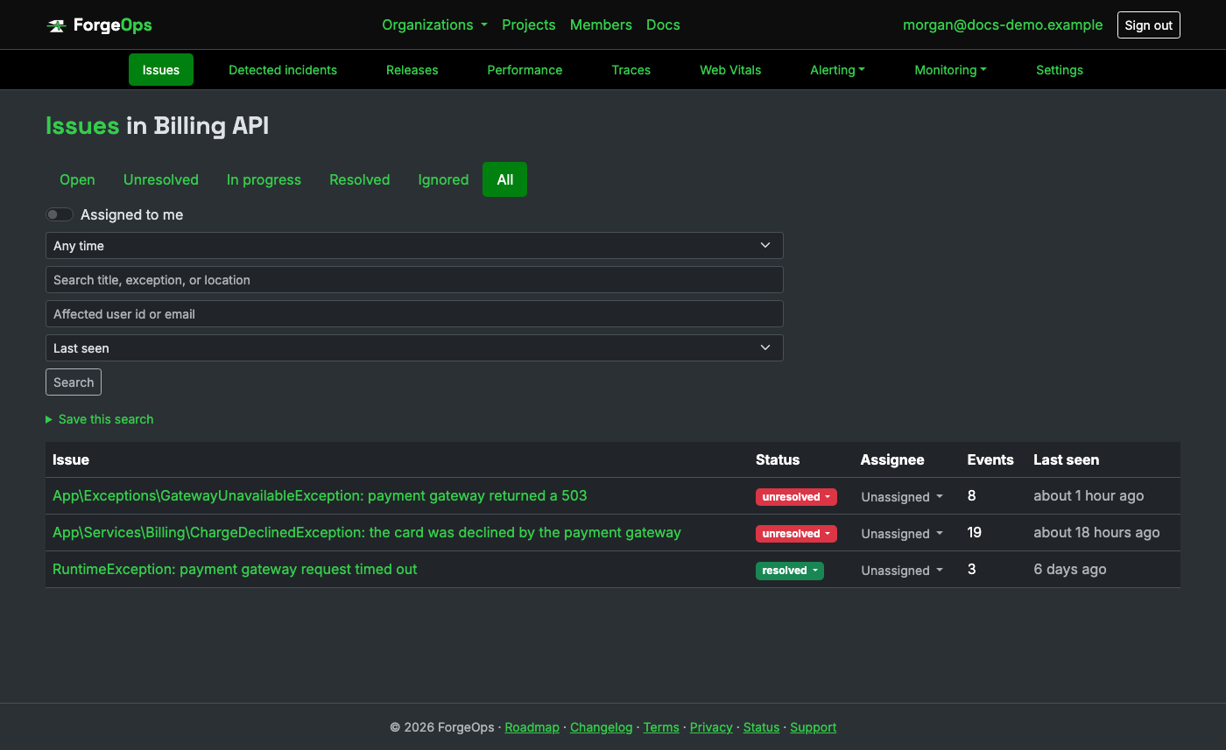
Task: Open the Releases section
Action: [x=412, y=70]
